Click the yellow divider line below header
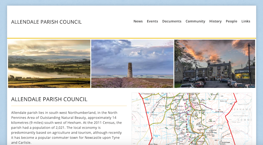This screenshot has width=263, height=145. tap(131, 38)
